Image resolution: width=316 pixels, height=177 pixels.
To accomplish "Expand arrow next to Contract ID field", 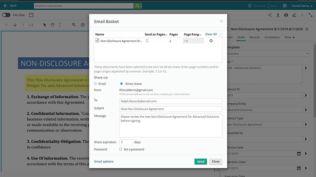I will pos(306,96).
